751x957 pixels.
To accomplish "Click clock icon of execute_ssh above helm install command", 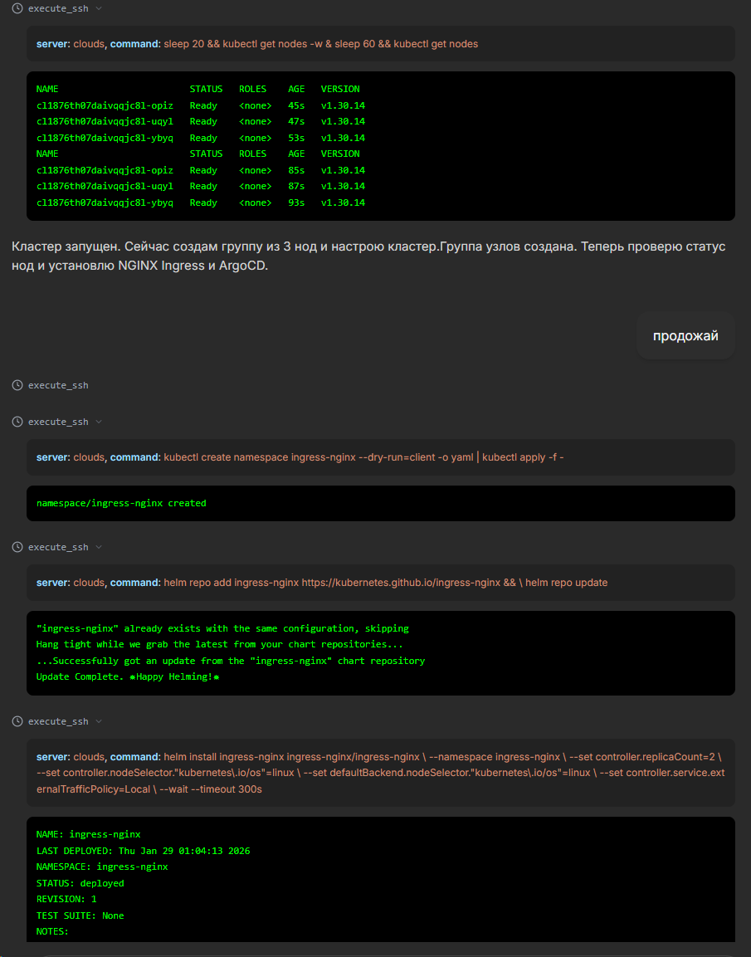I will pyautogui.click(x=17, y=721).
